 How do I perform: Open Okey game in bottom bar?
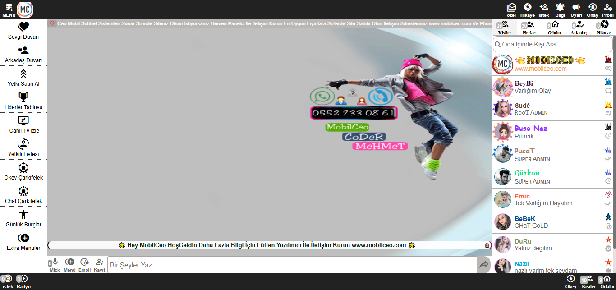tap(571, 281)
